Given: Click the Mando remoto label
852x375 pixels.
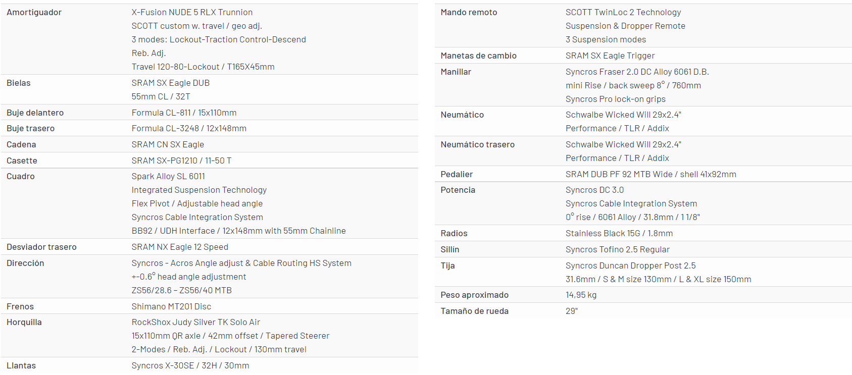Looking at the screenshot, I should (469, 12).
